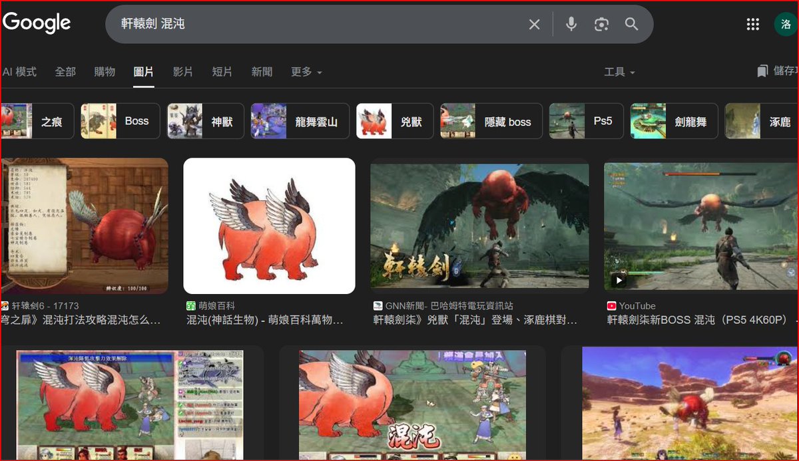This screenshot has width=799, height=461.
Task: Open the Google account avatar 洛
Action: click(786, 25)
